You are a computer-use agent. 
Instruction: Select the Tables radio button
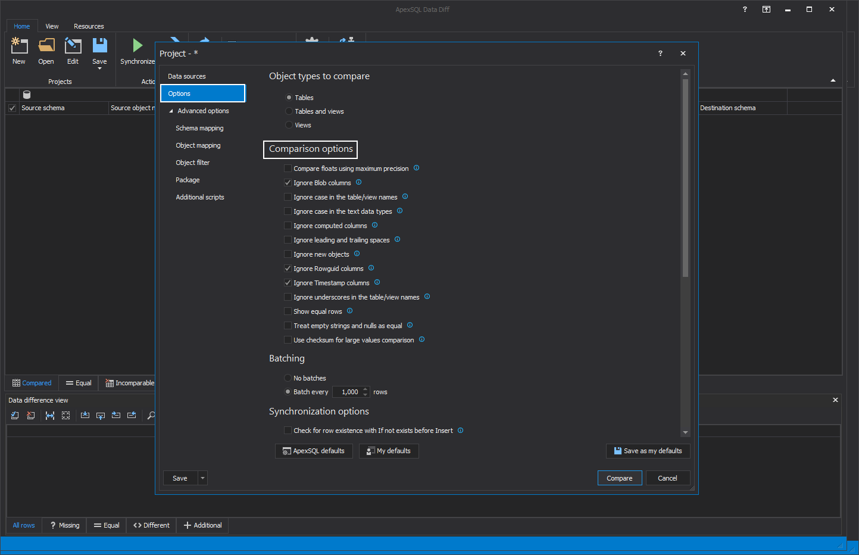click(x=289, y=98)
